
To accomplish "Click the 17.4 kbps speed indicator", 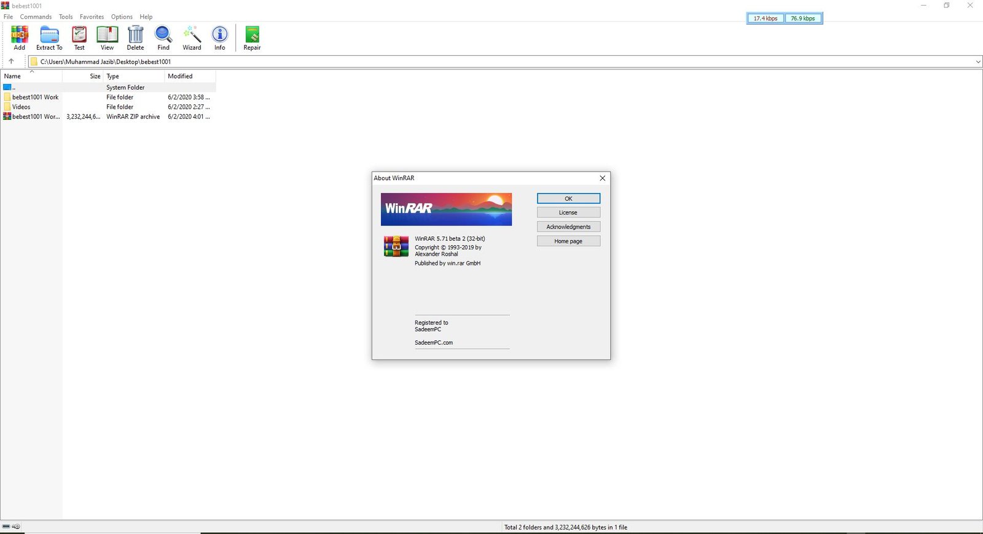I will (766, 18).
